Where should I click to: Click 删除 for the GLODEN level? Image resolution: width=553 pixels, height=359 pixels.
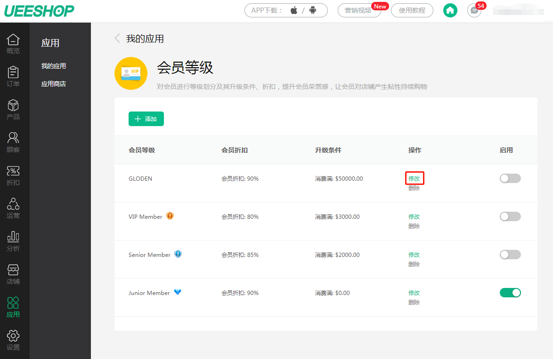[414, 188]
